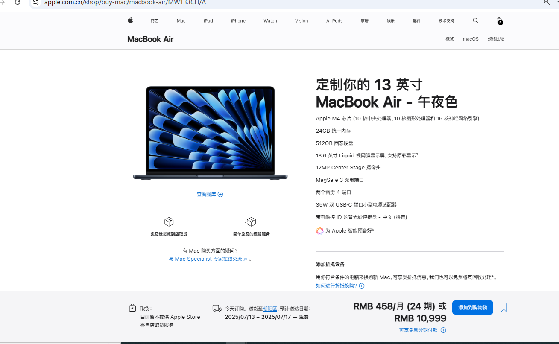
Task: Click the 添加到购物袋 button
Action: tap(473, 308)
